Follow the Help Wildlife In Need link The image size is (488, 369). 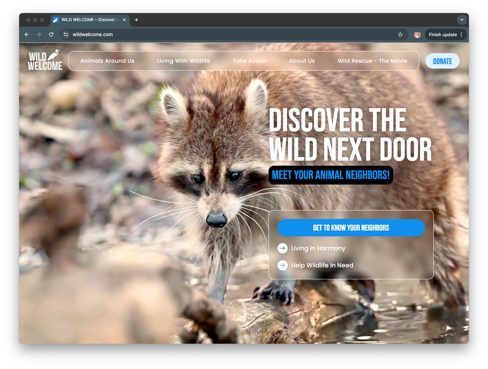(x=322, y=265)
